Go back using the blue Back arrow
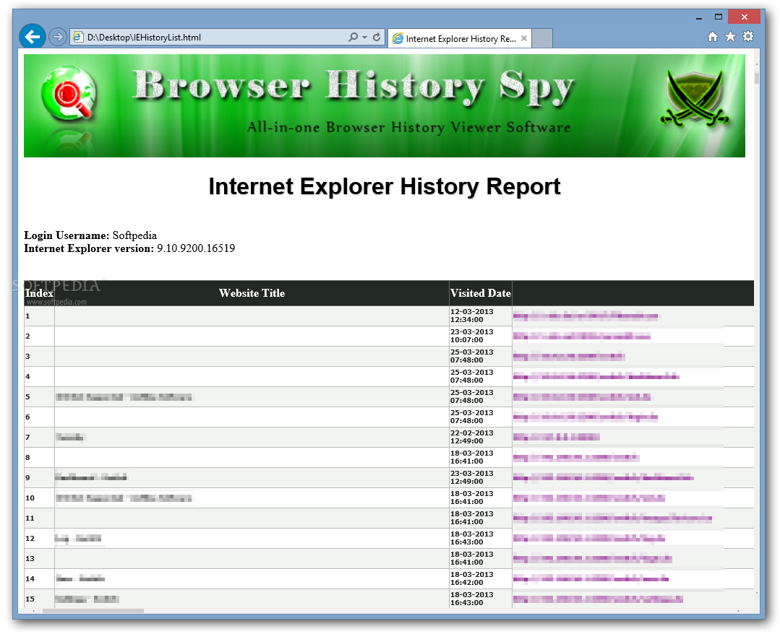780x634 pixels. [x=33, y=37]
